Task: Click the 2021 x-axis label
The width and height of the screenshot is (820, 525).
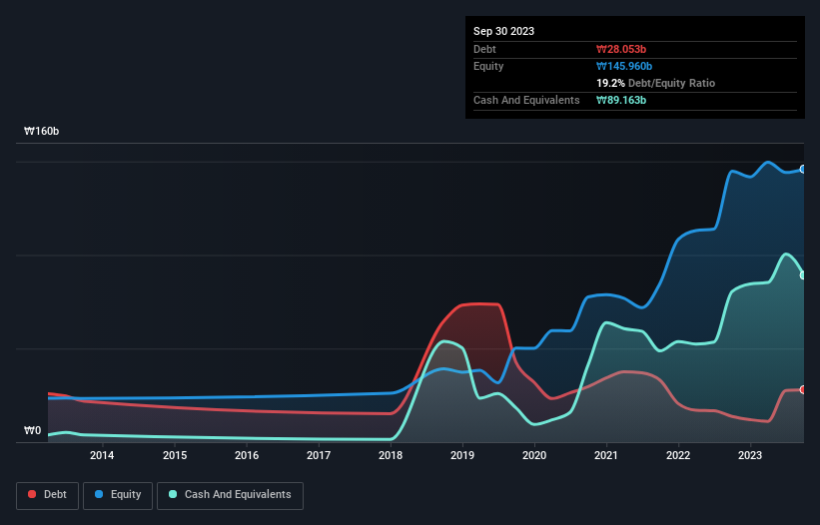Action: pyautogui.click(x=606, y=455)
